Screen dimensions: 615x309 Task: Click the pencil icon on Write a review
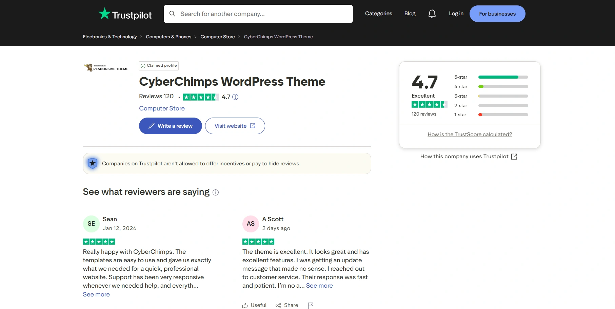click(152, 126)
